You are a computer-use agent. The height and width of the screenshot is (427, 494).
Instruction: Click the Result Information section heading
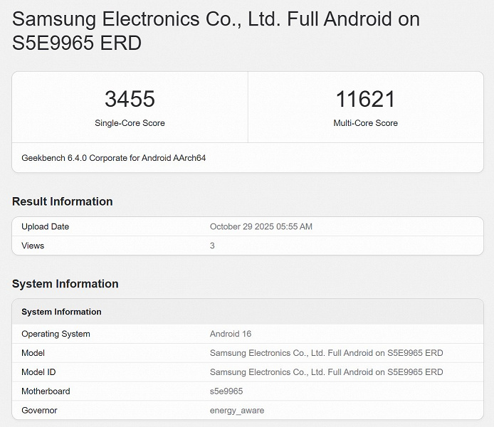[63, 201]
